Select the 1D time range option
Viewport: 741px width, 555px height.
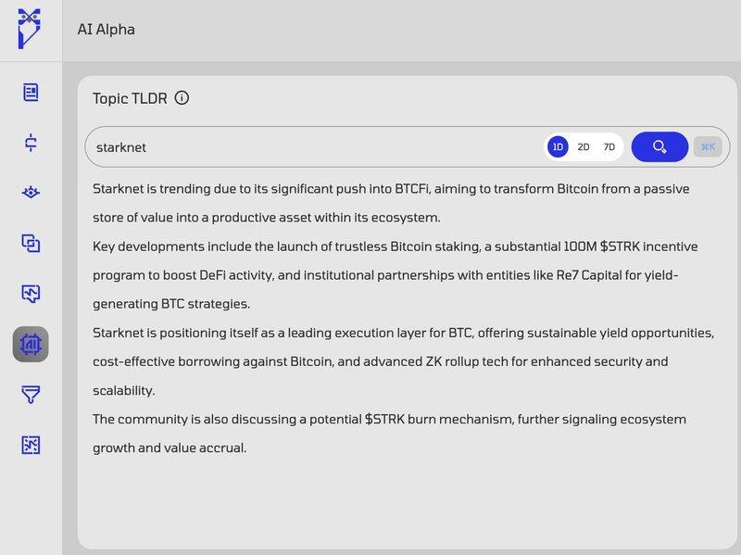click(558, 146)
